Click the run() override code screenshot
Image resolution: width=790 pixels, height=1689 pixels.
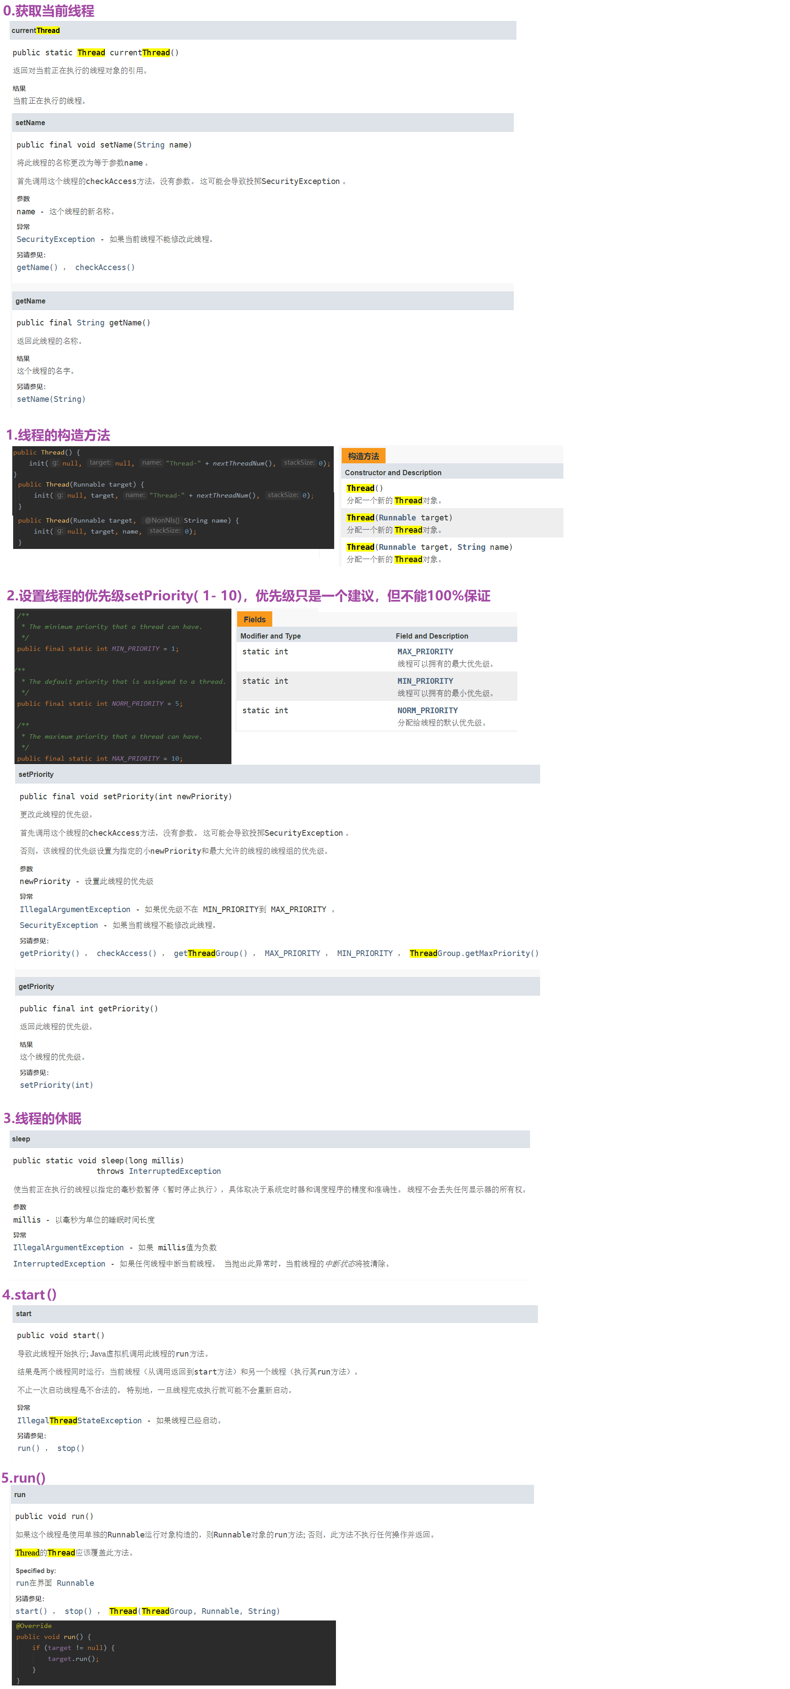(x=174, y=1653)
